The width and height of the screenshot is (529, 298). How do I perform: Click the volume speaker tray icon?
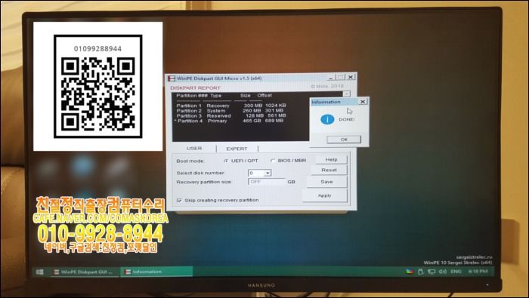point(443,272)
